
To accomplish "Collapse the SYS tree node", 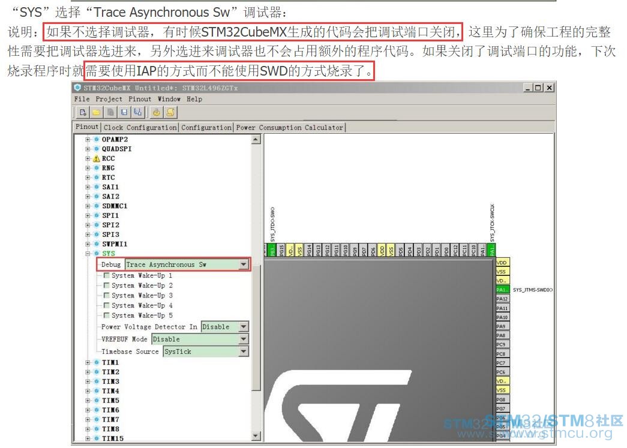I will (x=88, y=253).
